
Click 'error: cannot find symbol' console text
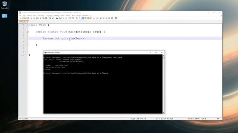coord(69,59)
